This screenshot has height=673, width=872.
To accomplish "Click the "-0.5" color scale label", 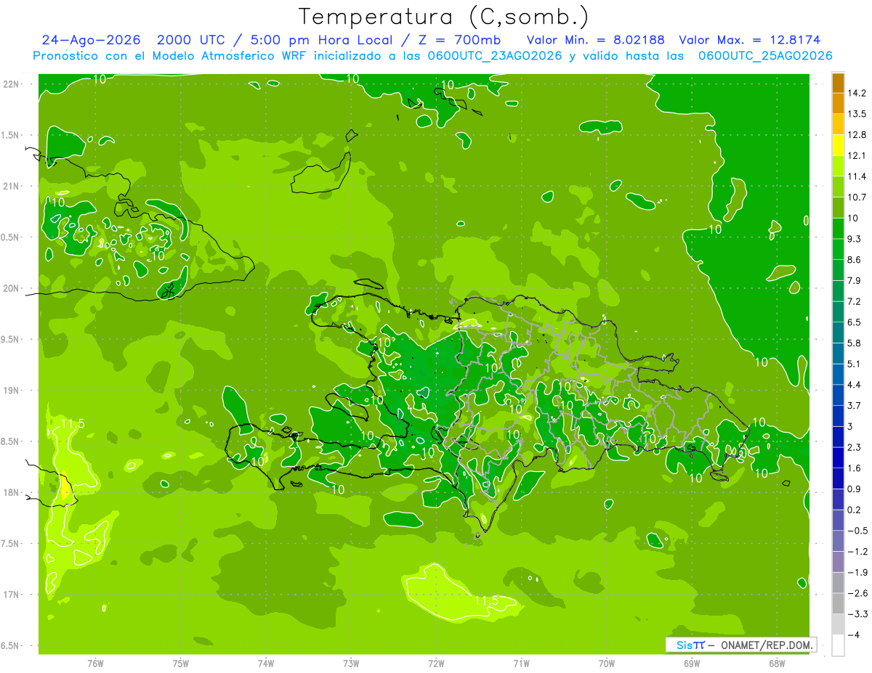I will click(858, 531).
